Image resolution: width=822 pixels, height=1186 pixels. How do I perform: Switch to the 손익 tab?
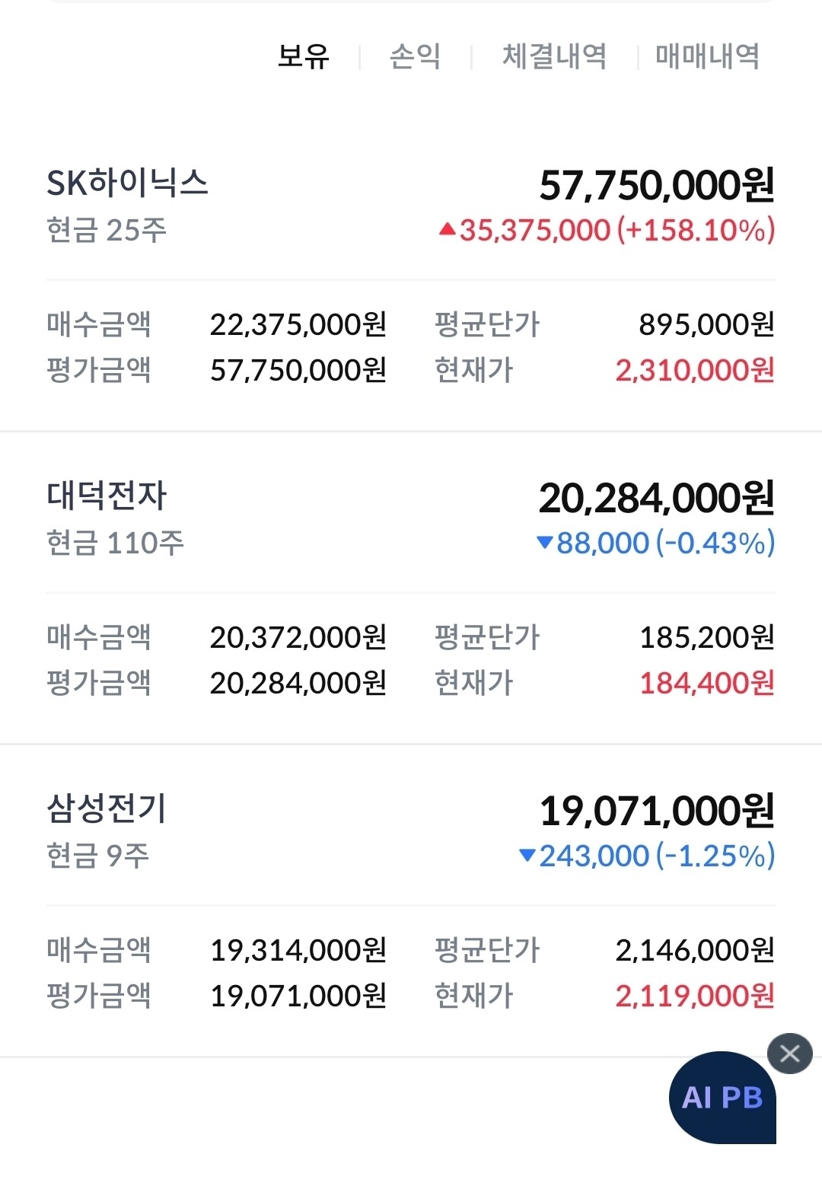click(415, 56)
